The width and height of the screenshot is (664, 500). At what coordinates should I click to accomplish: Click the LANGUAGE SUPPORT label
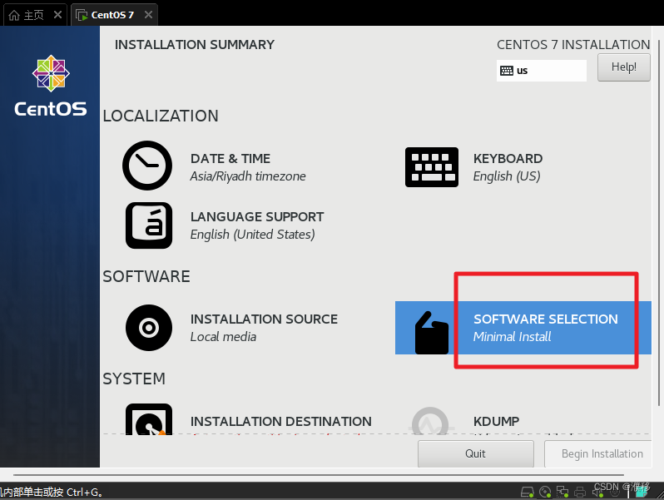click(257, 217)
